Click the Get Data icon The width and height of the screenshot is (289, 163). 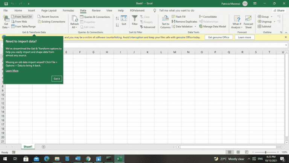coord(6,18)
